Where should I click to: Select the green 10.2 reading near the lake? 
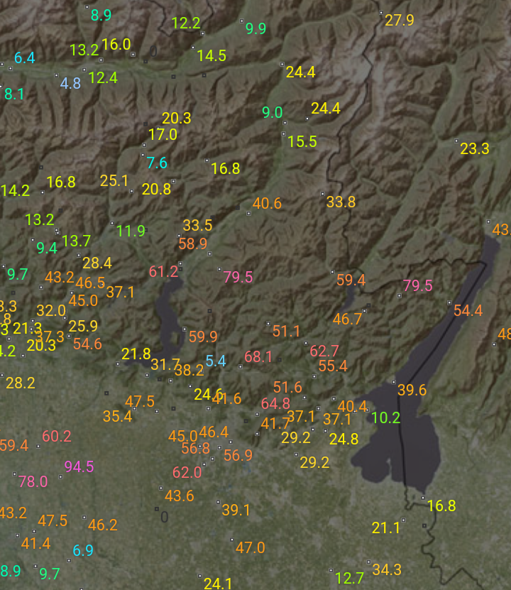[386, 417]
